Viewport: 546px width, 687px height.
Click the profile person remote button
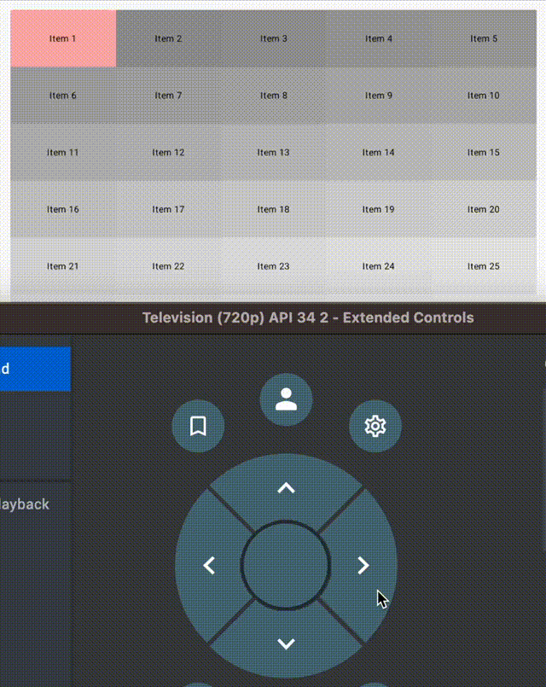click(287, 399)
